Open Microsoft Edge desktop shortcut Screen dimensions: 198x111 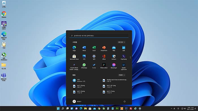pyautogui.click(x=4, y=36)
